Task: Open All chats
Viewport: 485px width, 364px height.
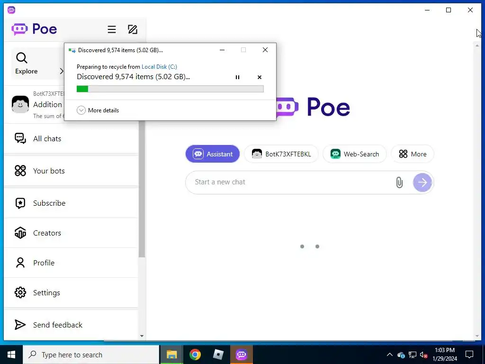Action: point(71,139)
